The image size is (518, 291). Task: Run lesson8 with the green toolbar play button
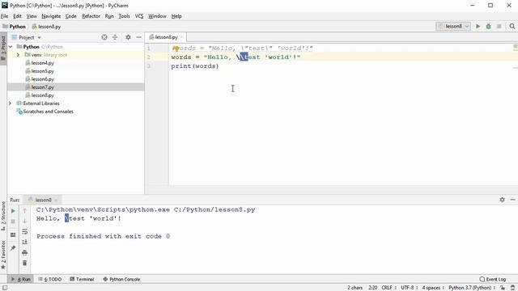[478, 26]
